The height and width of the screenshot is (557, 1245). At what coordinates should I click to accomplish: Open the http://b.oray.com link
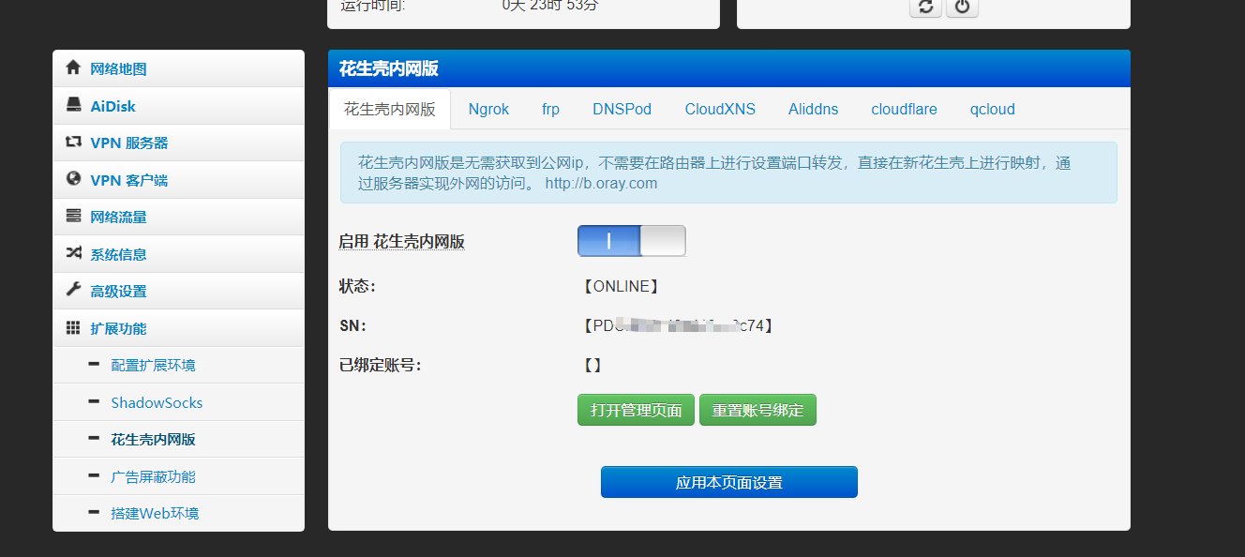tap(601, 183)
